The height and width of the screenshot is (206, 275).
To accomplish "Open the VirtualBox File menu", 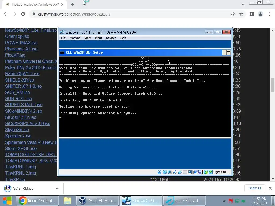I will click(63, 38).
